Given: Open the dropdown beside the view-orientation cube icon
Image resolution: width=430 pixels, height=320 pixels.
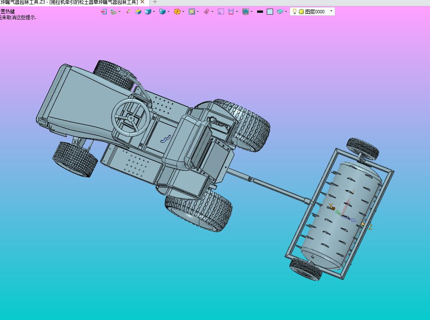Looking at the screenshot, I should pyautogui.click(x=168, y=11).
